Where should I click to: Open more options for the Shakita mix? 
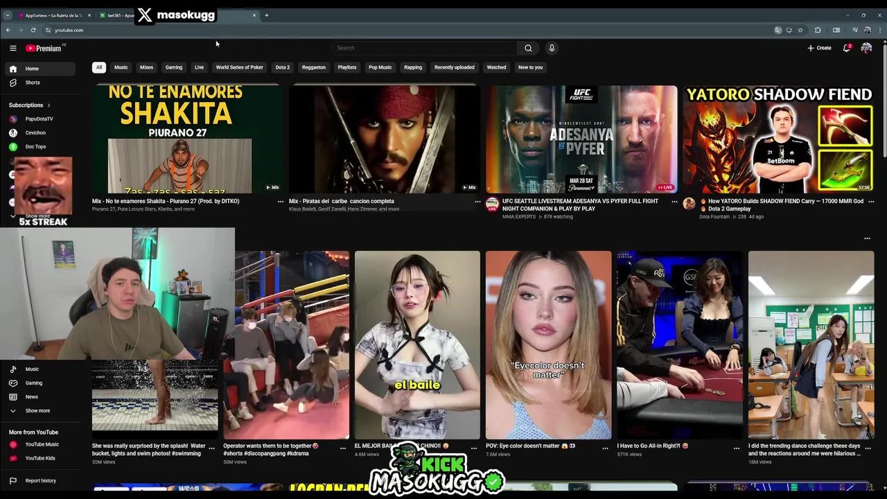click(281, 202)
